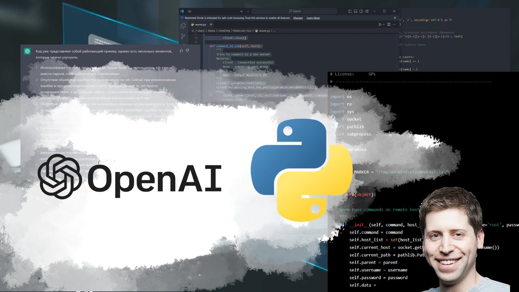Dismiss the Restricted Mode notification banner

pos(395,18)
